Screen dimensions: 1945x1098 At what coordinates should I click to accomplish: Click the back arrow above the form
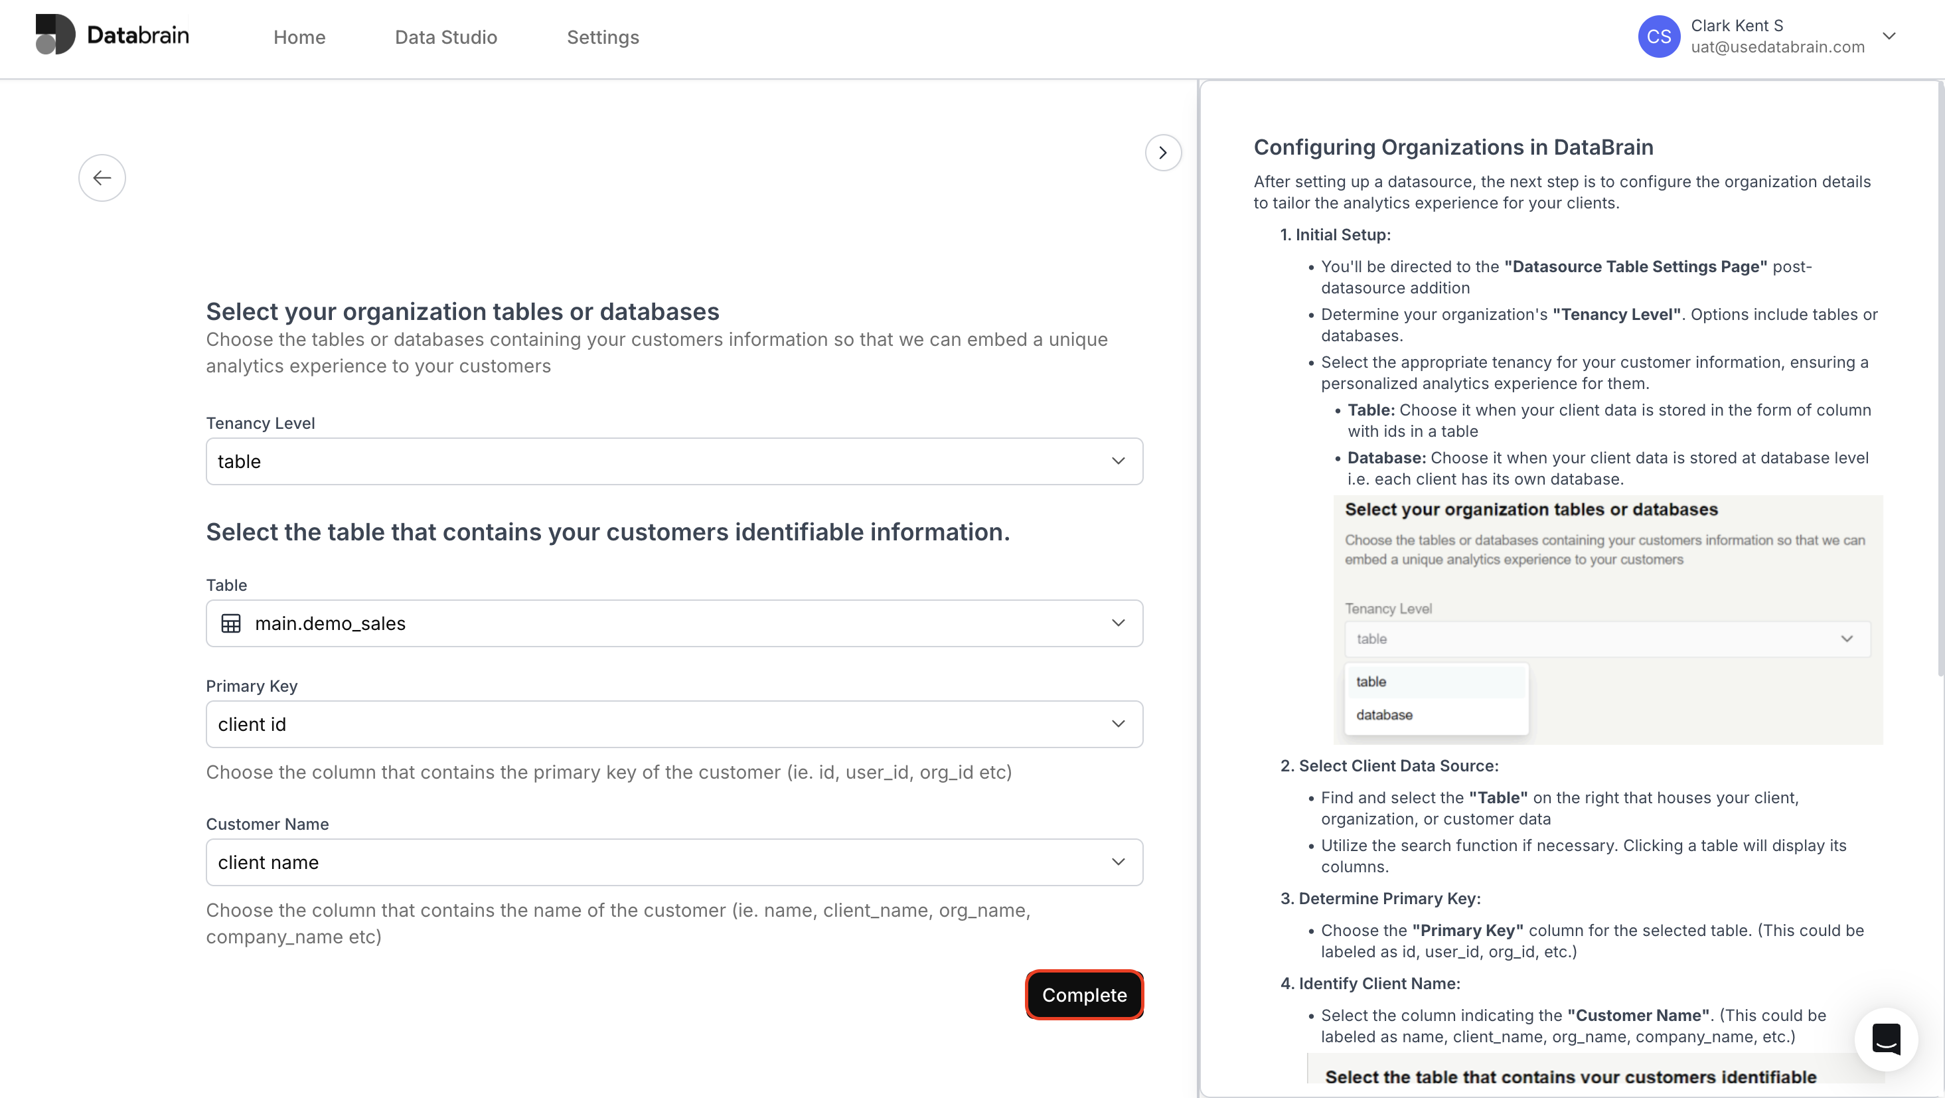102,177
